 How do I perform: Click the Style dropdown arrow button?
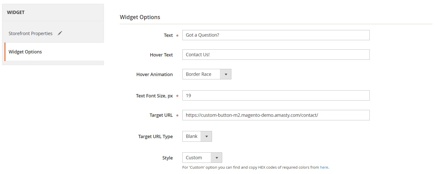(217, 158)
